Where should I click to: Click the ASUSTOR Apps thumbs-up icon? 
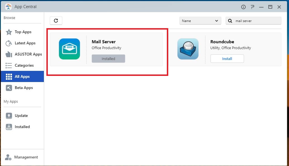point(9,54)
